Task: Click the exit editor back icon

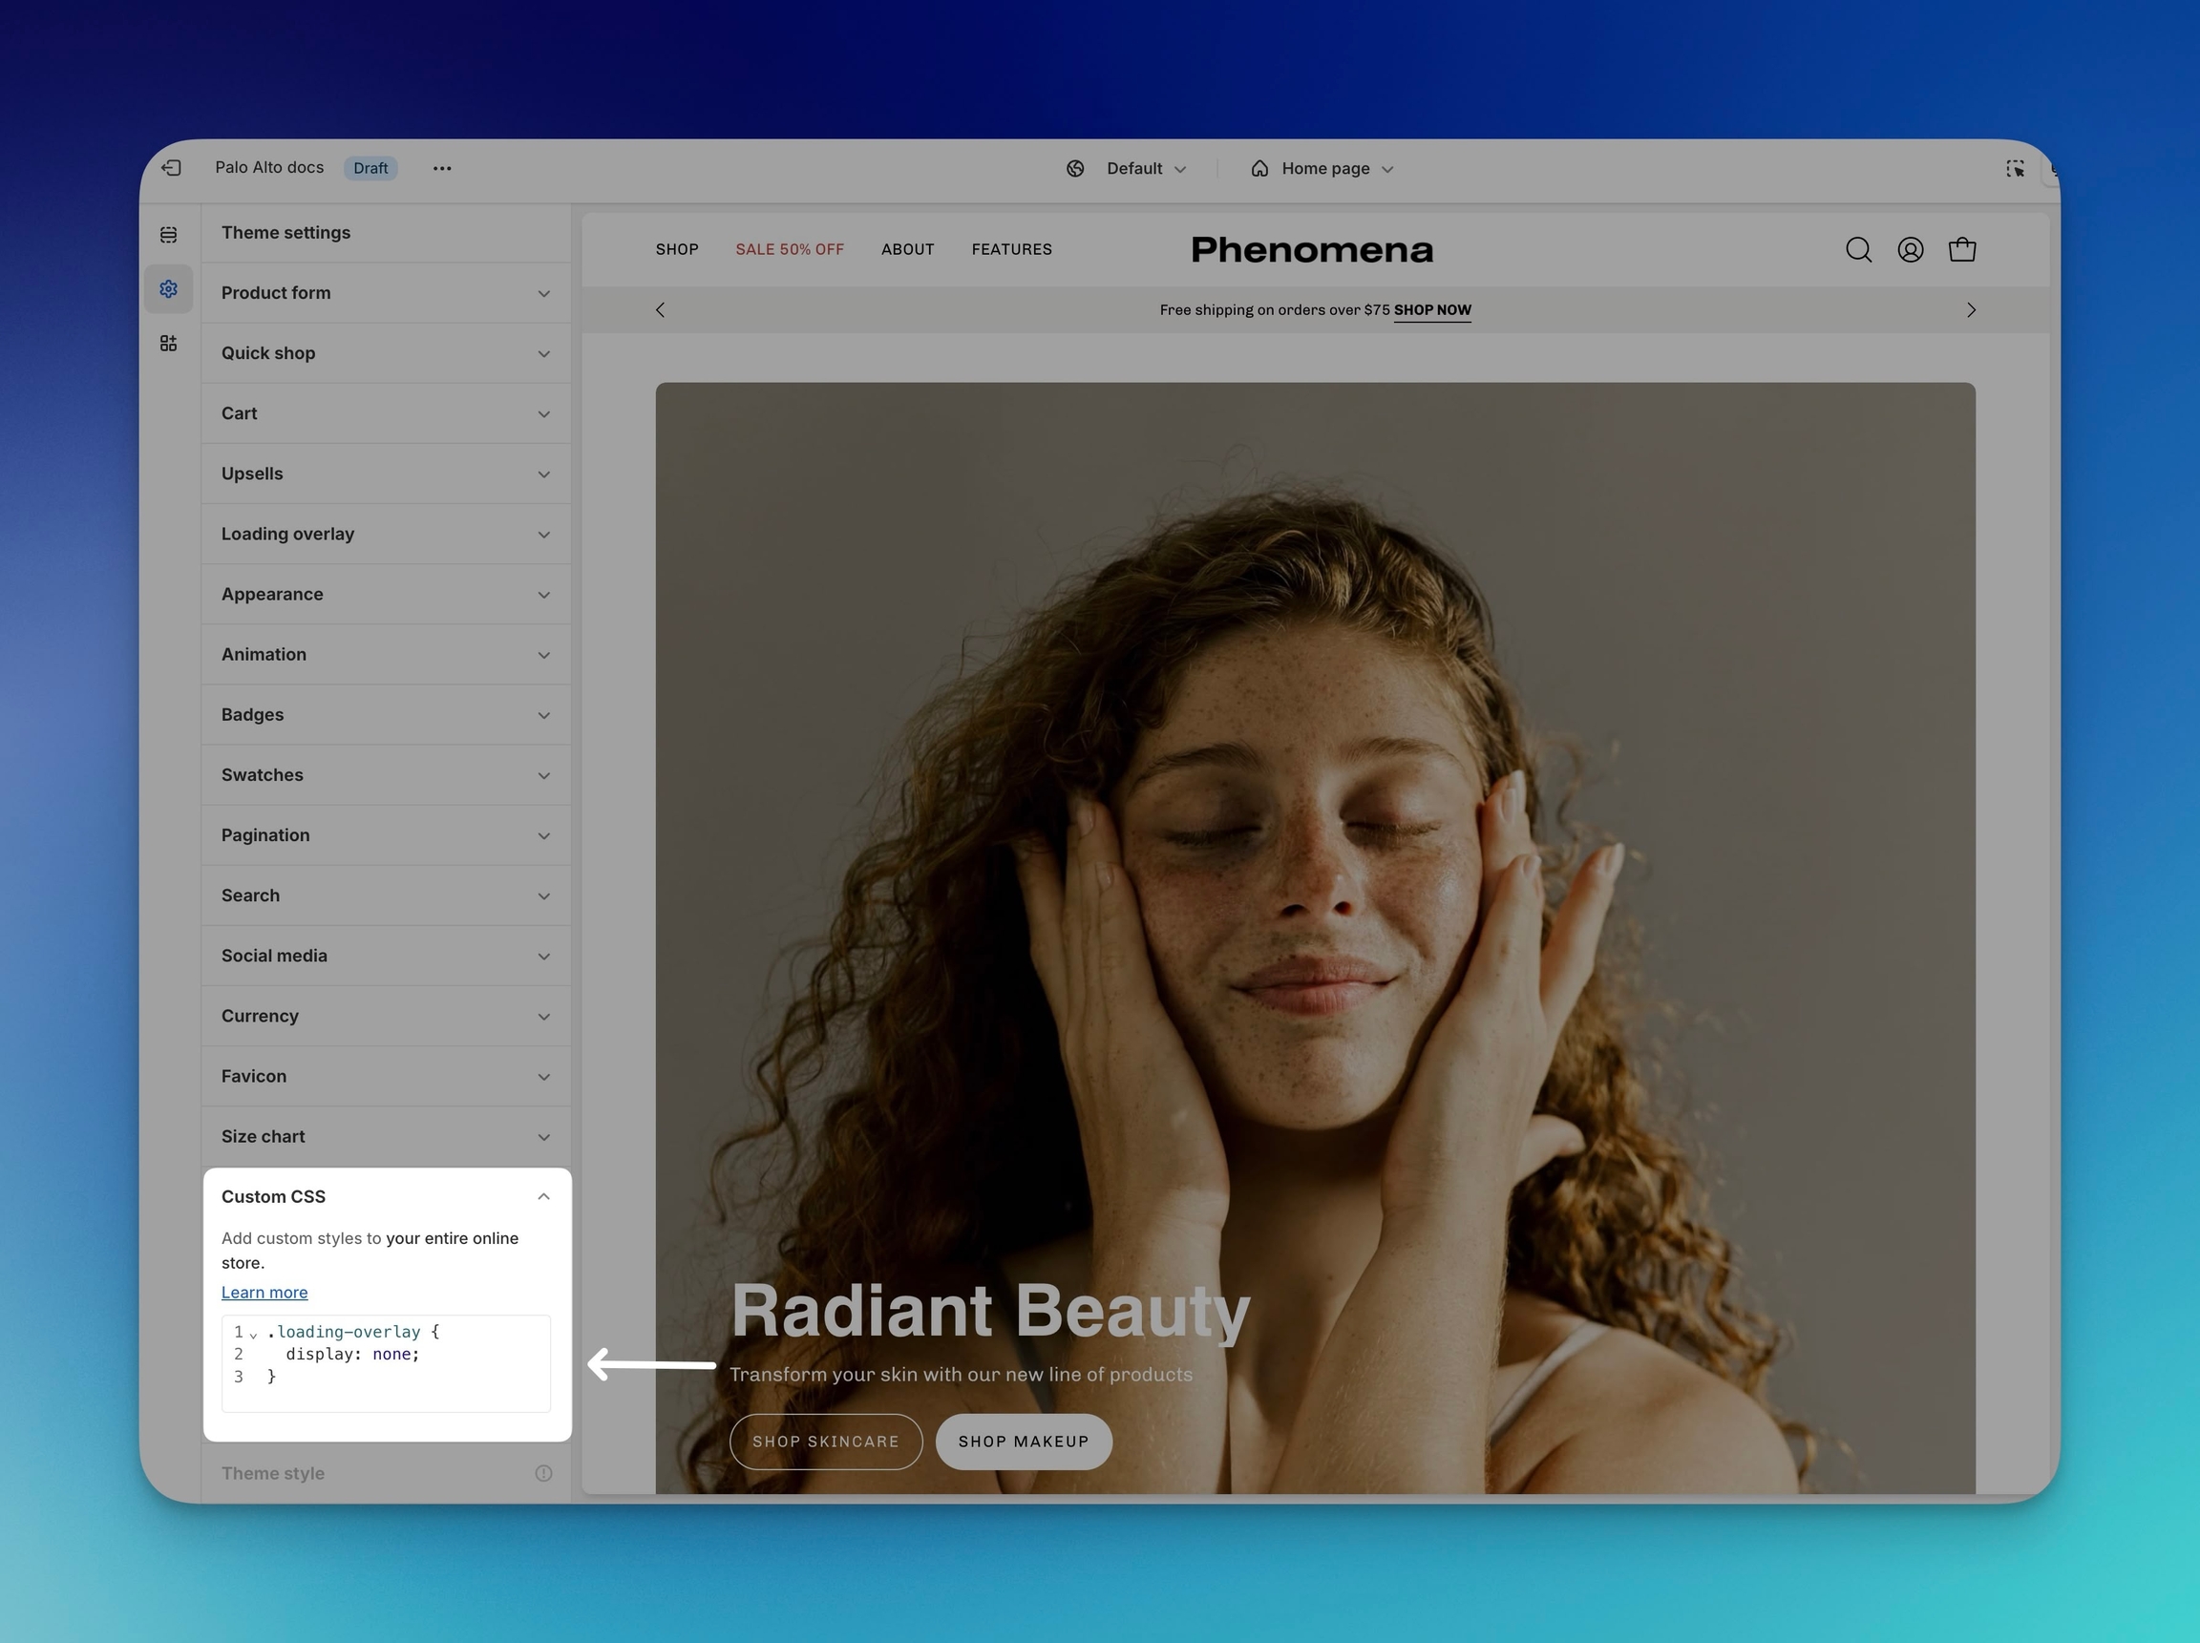Action: (171, 168)
